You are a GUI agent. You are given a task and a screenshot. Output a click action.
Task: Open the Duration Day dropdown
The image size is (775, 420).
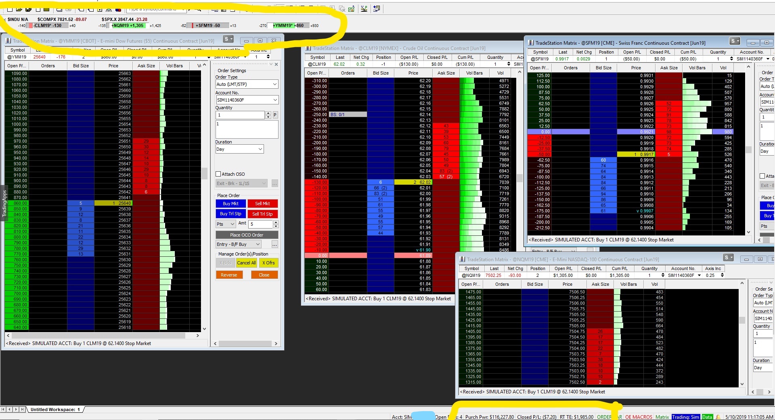239,149
